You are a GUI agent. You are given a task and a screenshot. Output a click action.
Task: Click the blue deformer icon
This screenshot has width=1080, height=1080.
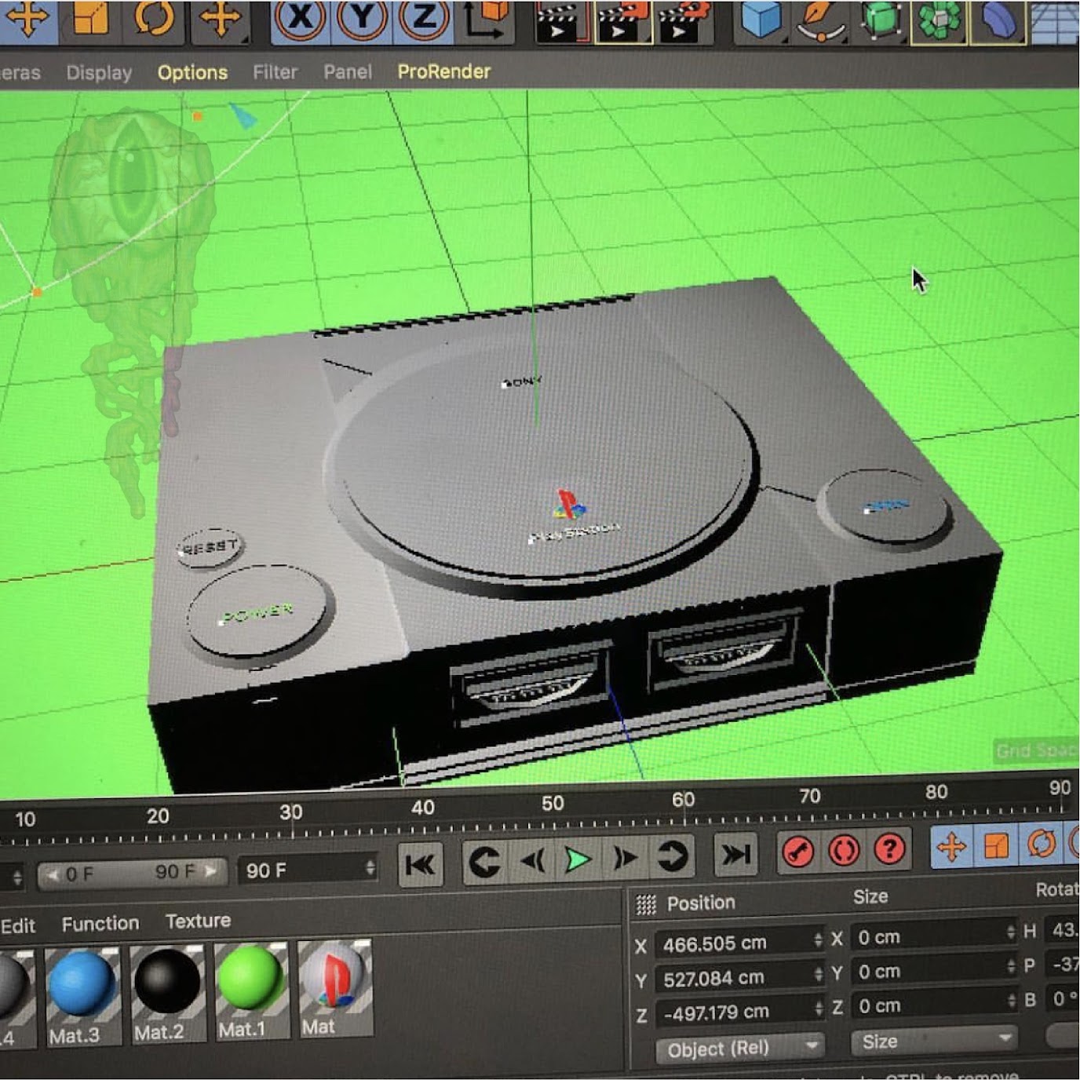998,20
